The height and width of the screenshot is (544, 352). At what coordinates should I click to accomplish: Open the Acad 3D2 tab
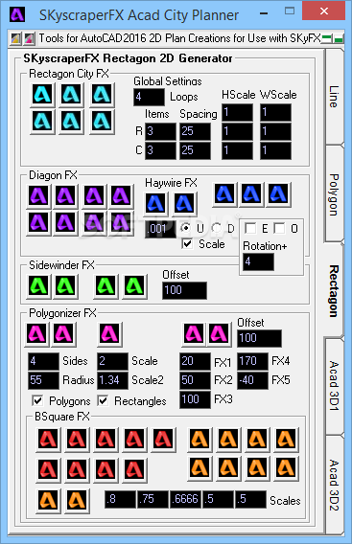click(334, 485)
